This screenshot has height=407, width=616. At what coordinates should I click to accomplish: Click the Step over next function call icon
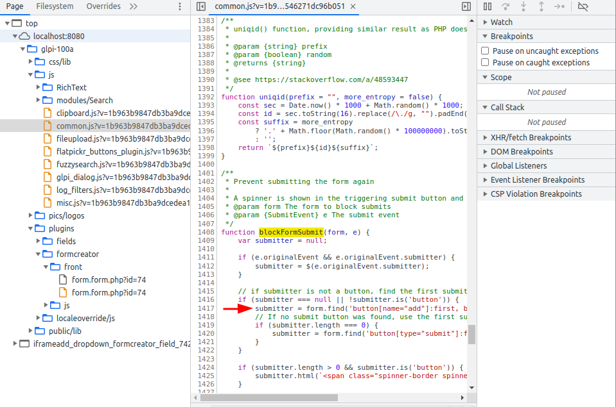(x=506, y=6)
